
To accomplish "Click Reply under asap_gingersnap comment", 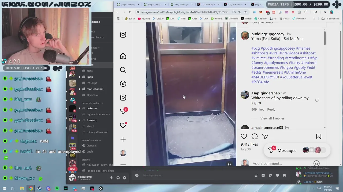I will point(271,109).
